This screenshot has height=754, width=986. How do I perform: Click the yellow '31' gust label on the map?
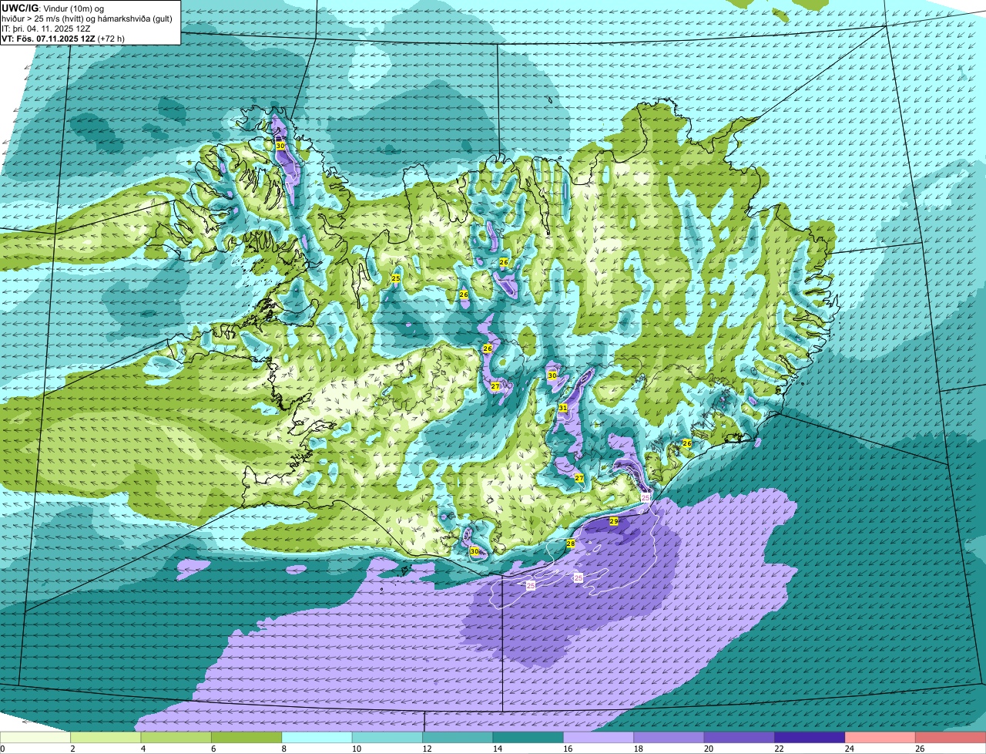(563, 408)
